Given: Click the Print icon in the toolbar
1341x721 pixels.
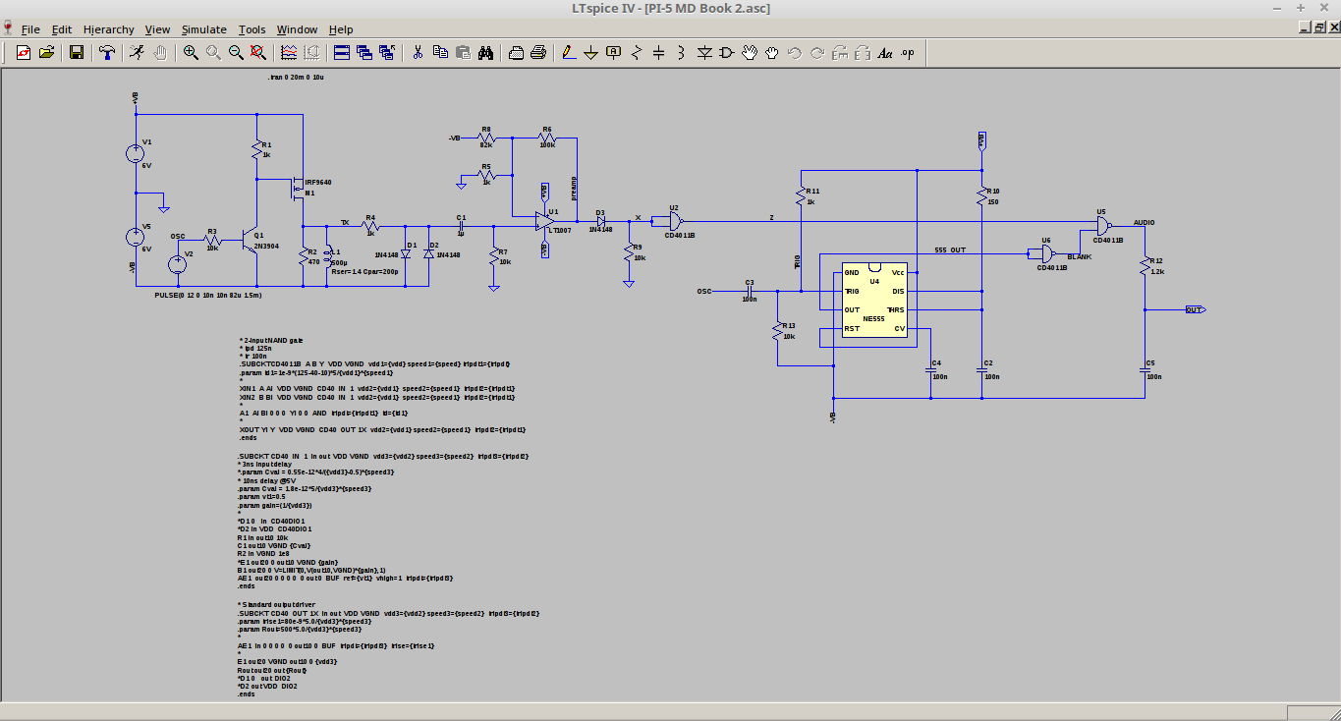Looking at the screenshot, I should tap(538, 53).
